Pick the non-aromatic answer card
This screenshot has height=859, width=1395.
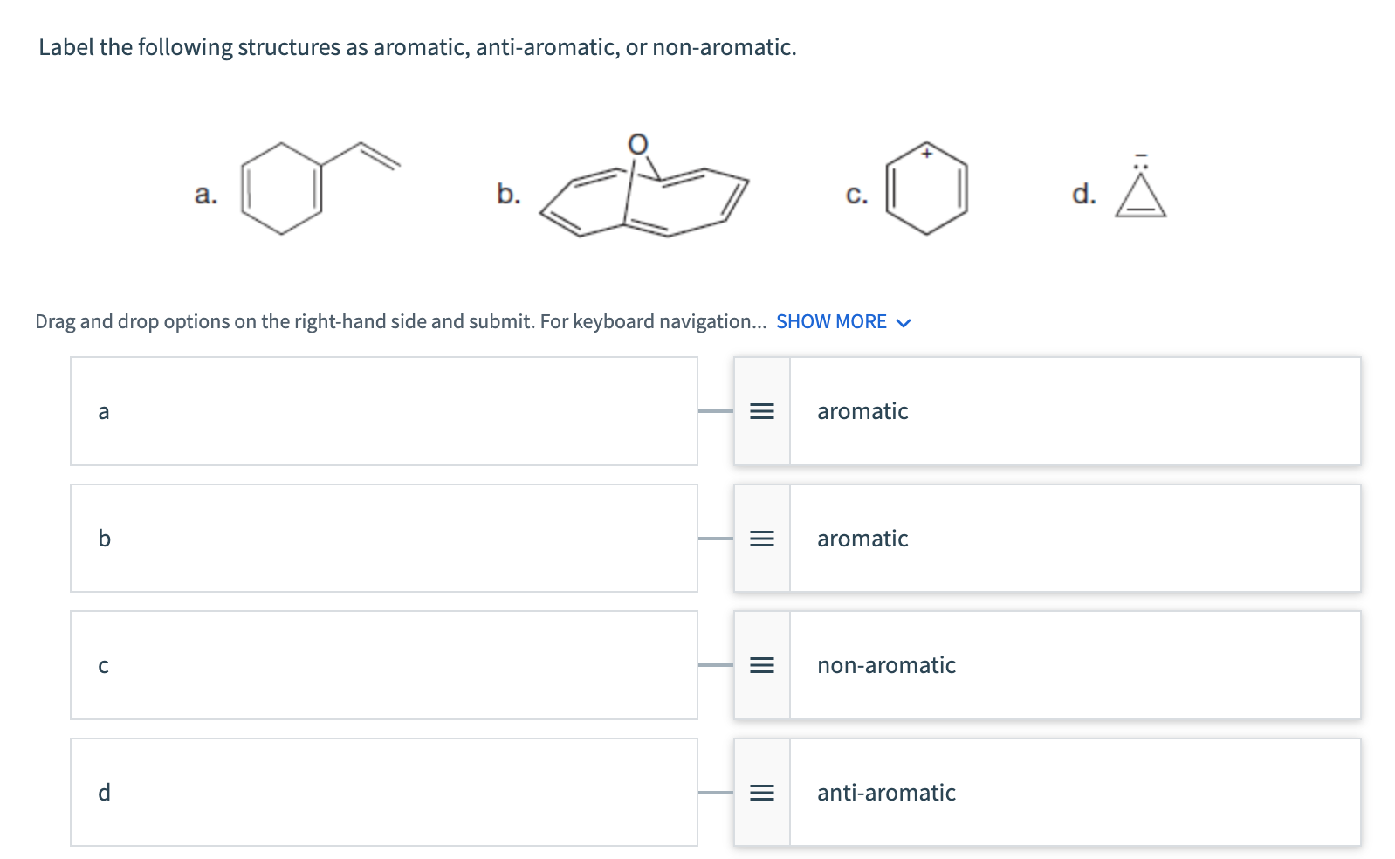(x=1074, y=665)
